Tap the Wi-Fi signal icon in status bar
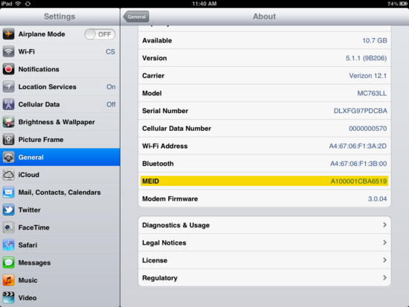This screenshot has height=307, width=409. tap(18, 4)
